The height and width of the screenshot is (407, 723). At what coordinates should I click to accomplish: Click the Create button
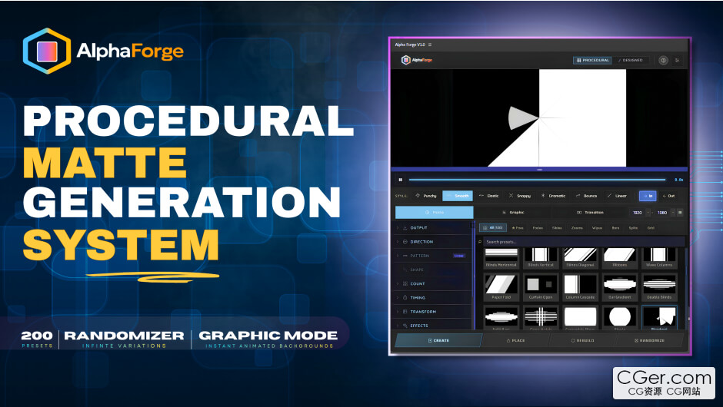click(438, 341)
